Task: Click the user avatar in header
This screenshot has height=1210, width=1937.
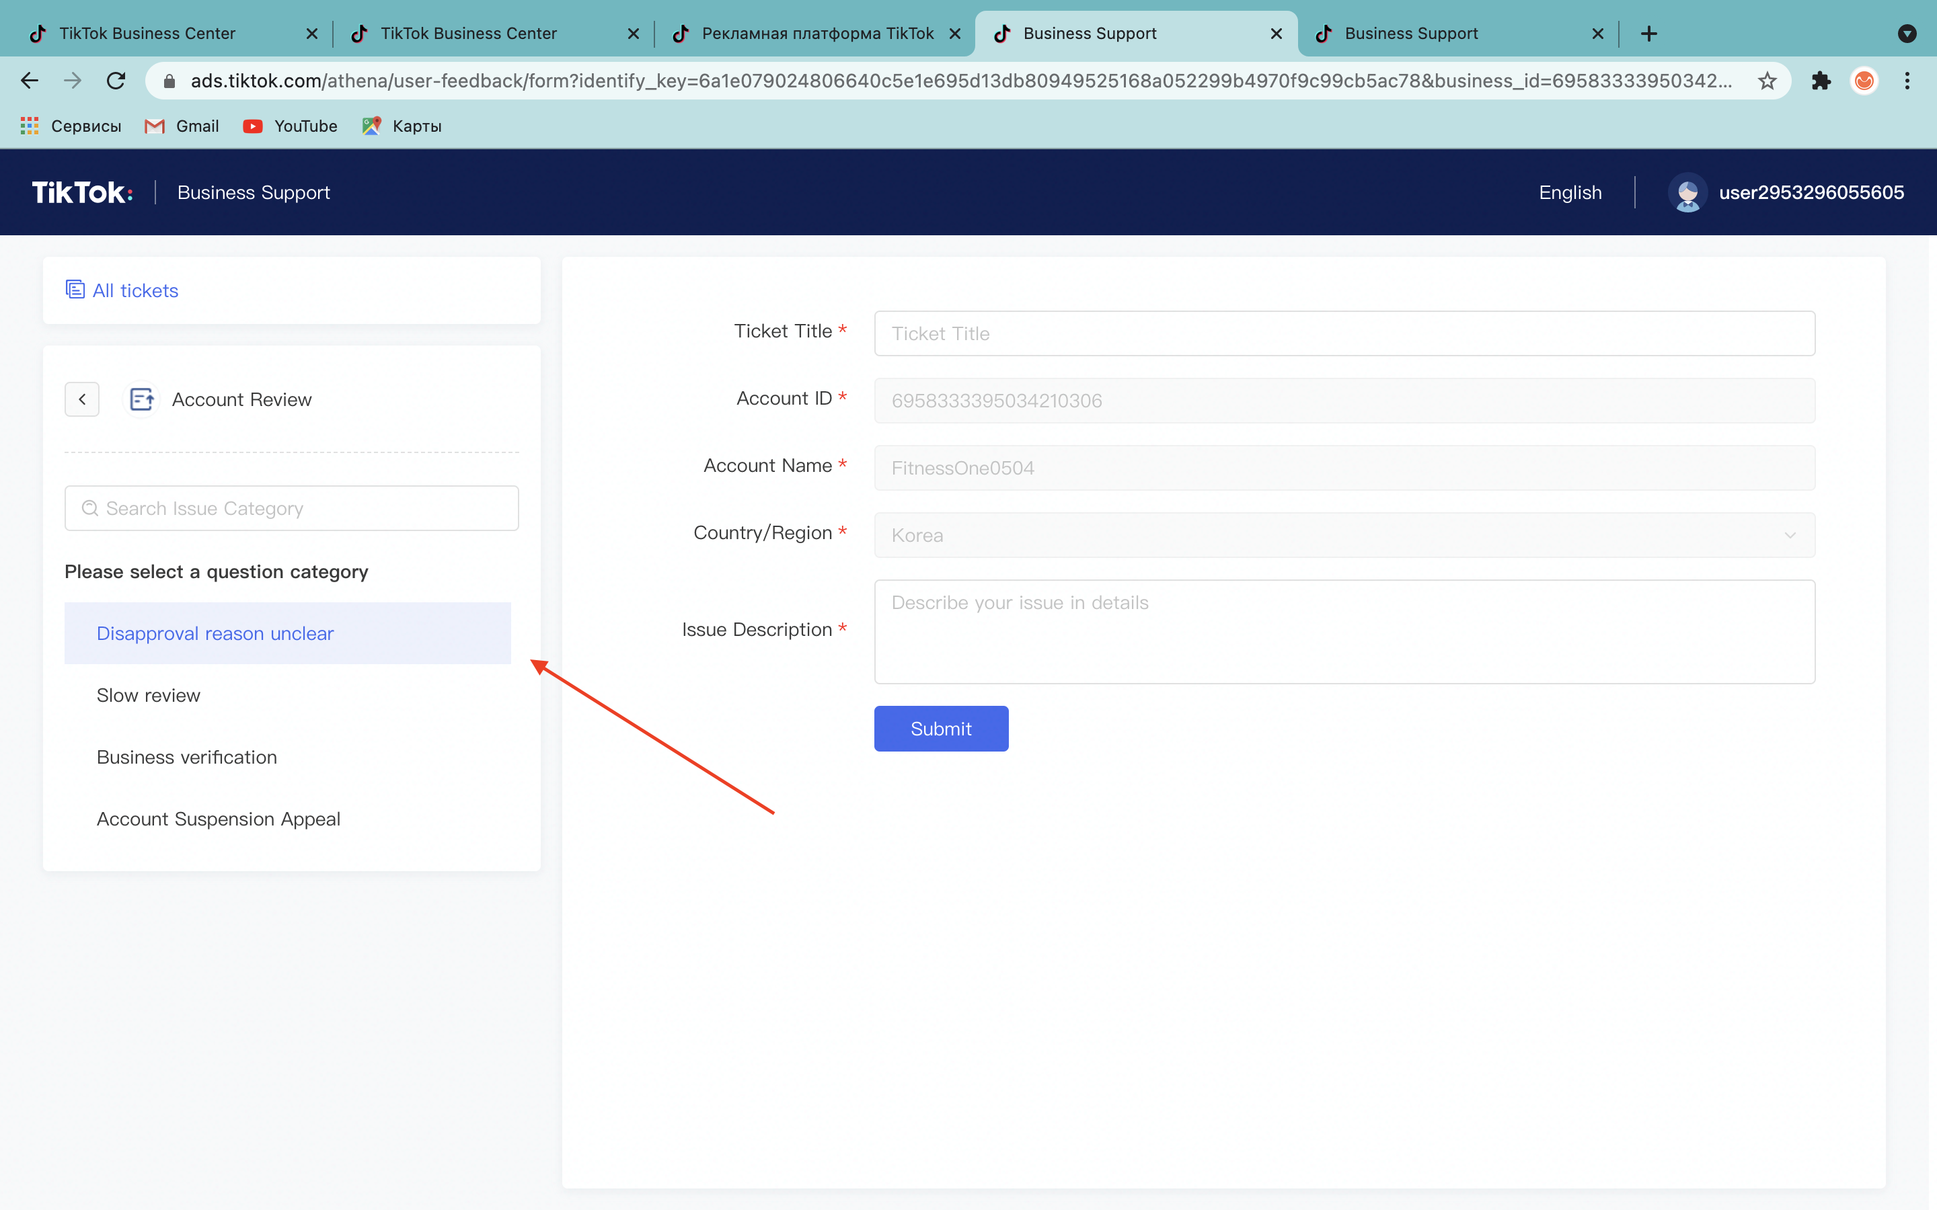Action: 1687,193
